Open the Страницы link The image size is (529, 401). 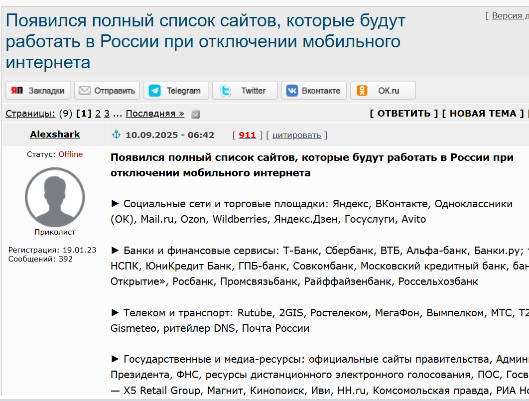click(30, 114)
